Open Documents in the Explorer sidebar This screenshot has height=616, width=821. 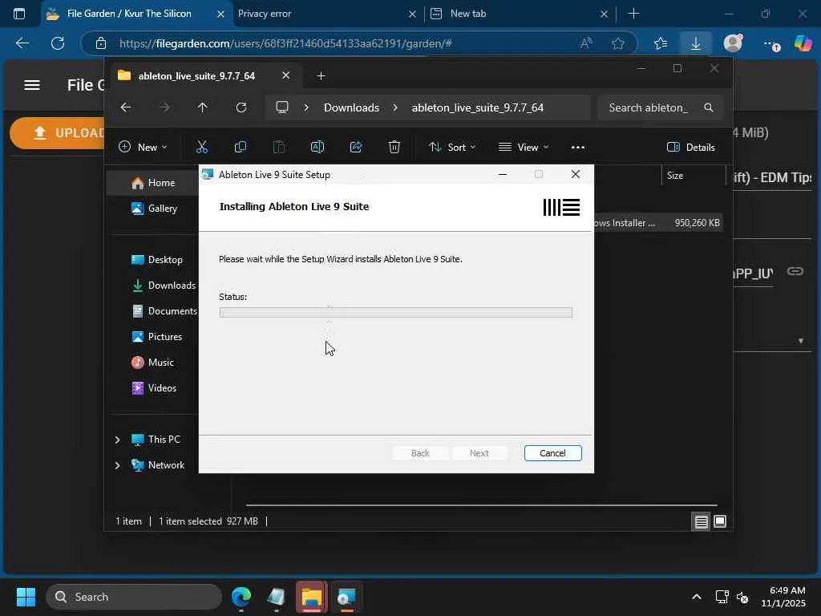pos(164,311)
